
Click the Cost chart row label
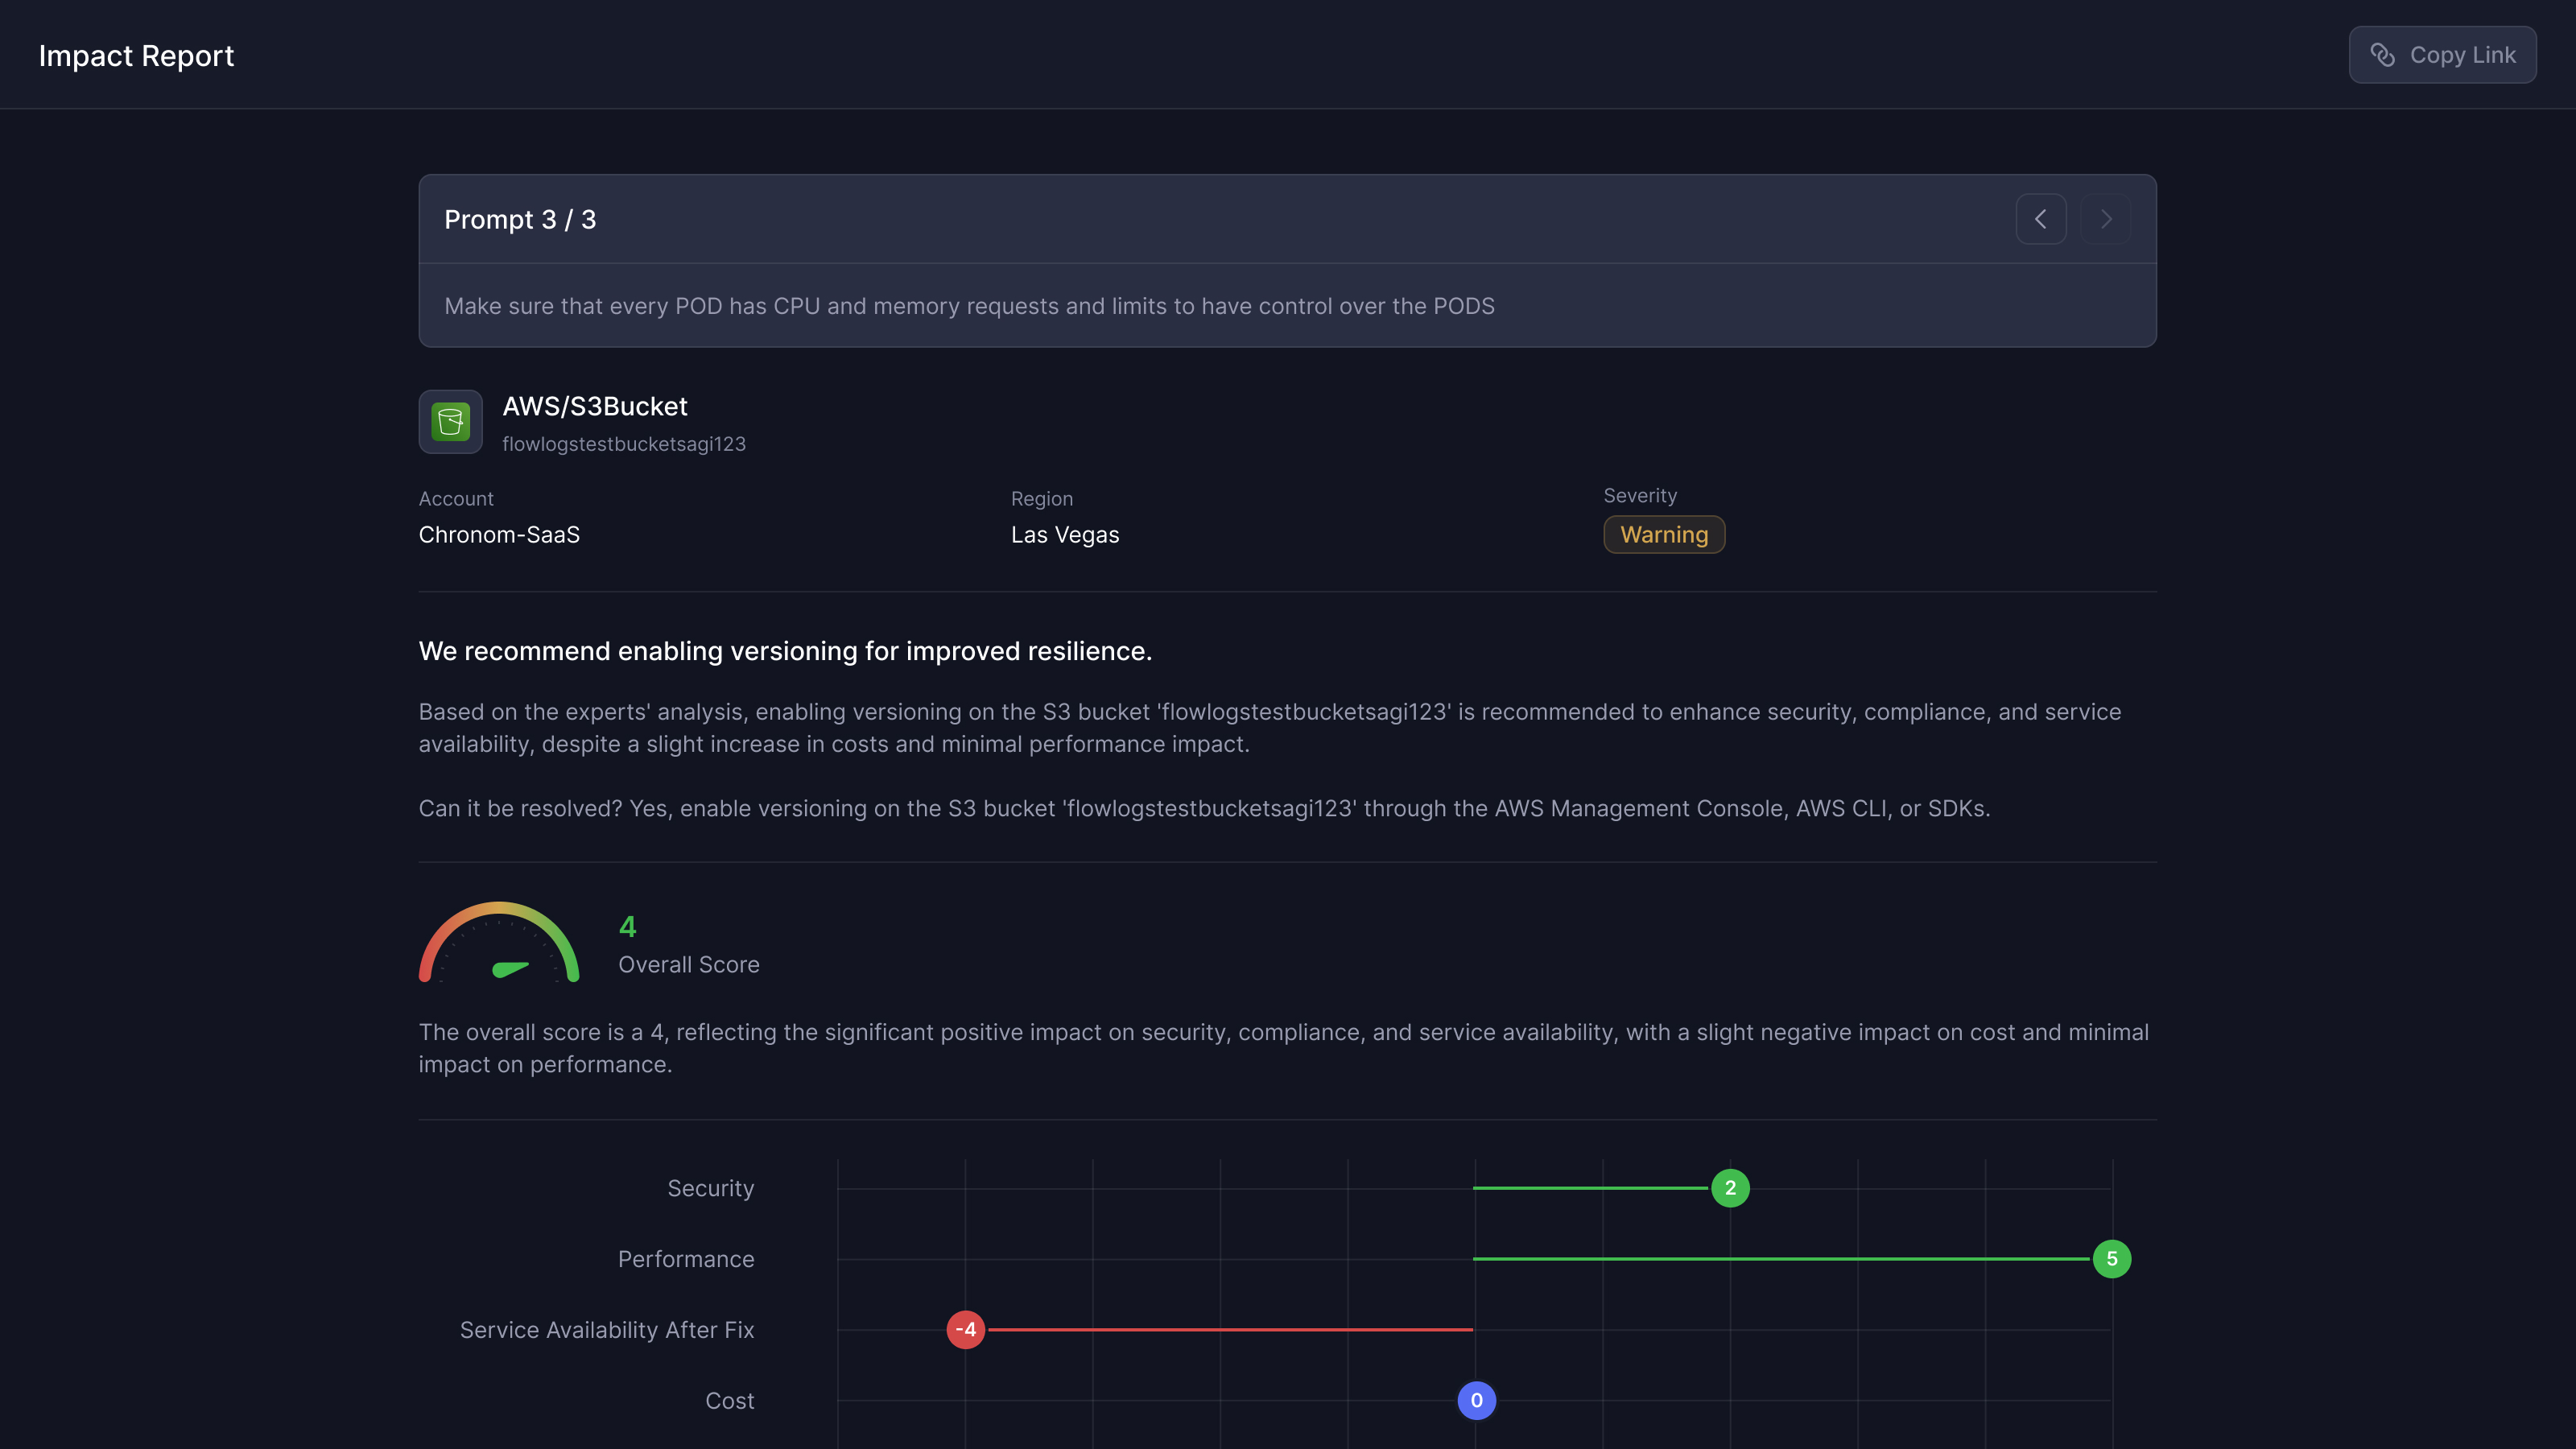click(x=730, y=1401)
